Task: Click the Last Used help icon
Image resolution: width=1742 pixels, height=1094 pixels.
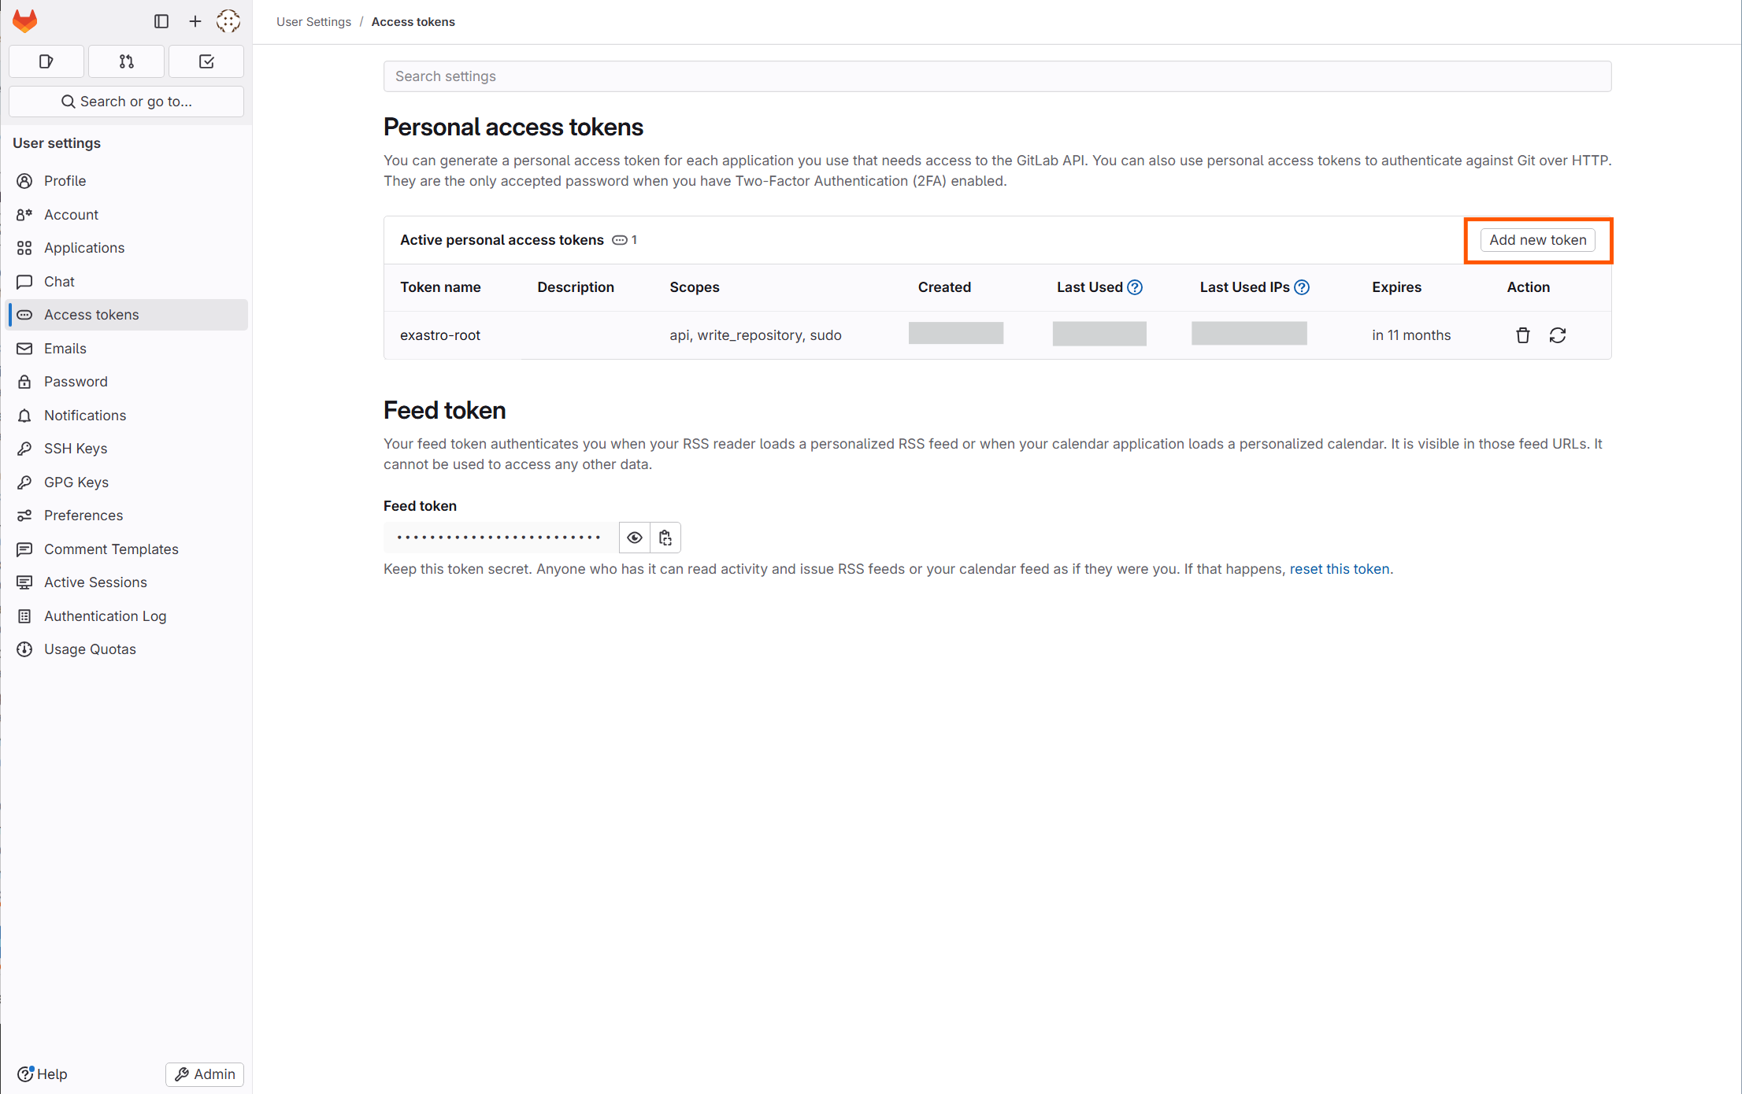Action: tap(1135, 287)
